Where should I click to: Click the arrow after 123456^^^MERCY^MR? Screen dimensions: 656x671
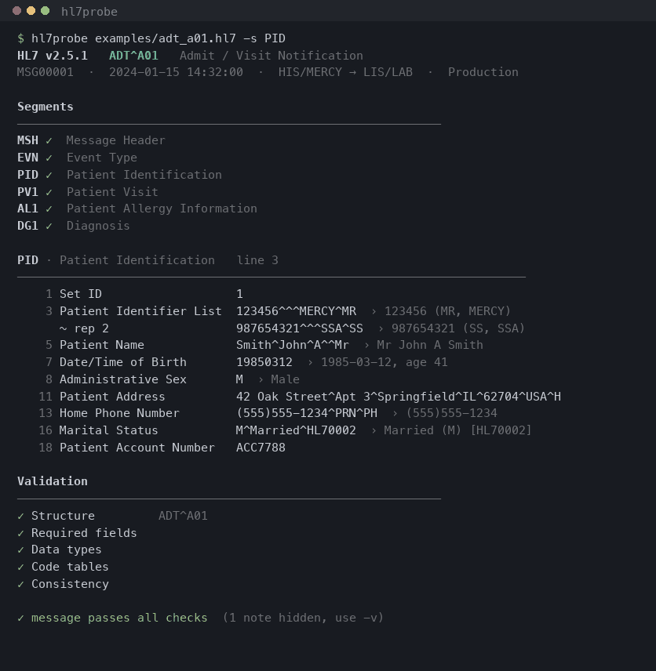(374, 311)
